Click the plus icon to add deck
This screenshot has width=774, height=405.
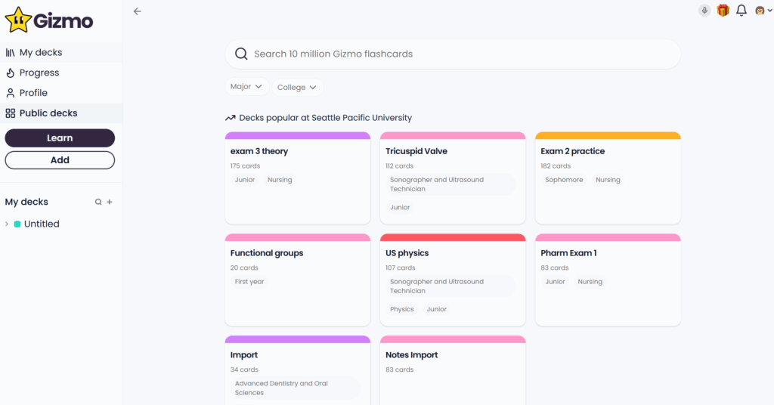tap(110, 202)
